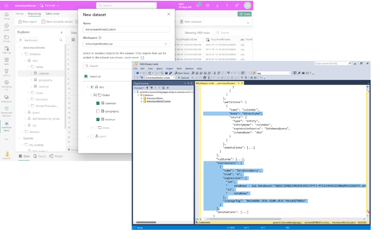This screenshot has height=239, width=384.
Task: Click New Query in the SSMS toolbar
Action: 182,73
